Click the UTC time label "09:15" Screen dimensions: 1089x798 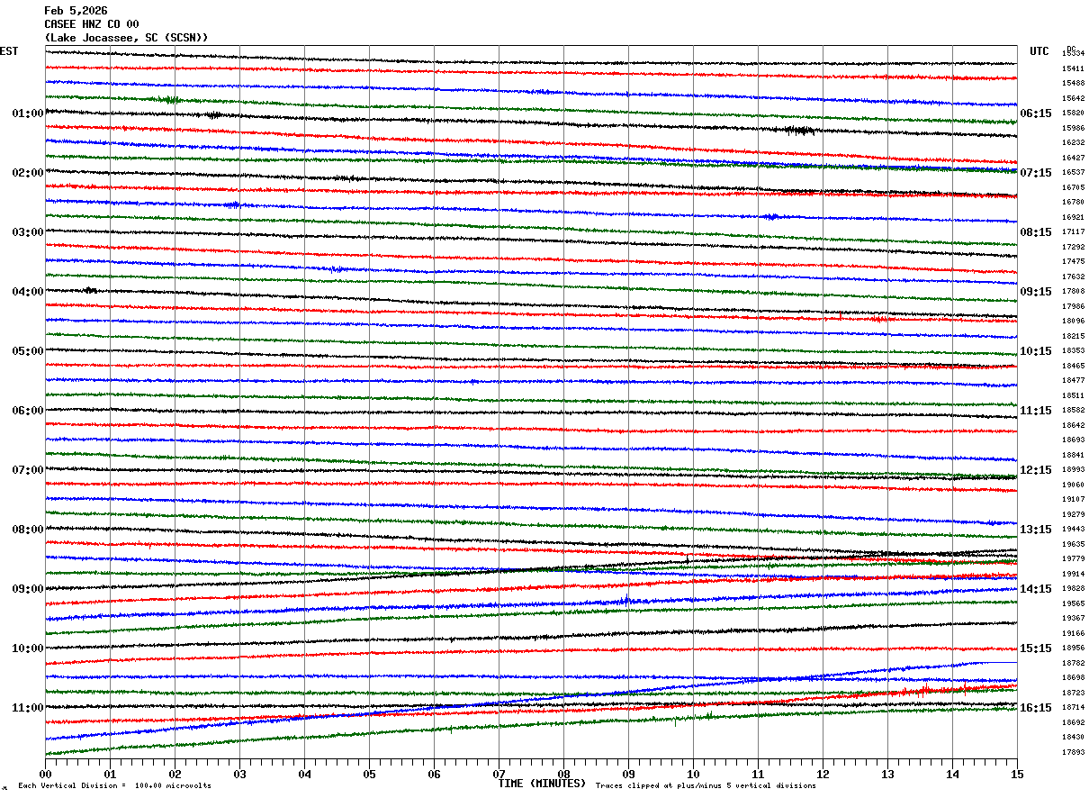pos(1036,292)
